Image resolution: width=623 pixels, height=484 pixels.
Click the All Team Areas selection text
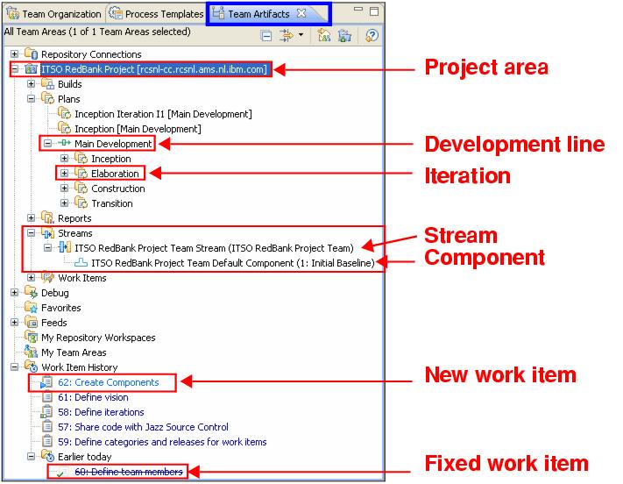pyautogui.click(x=97, y=32)
